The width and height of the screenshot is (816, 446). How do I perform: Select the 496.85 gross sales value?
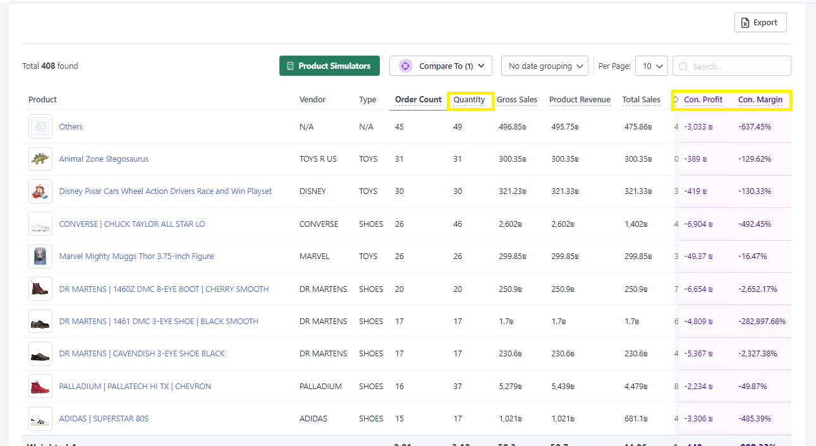[x=513, y=126]
